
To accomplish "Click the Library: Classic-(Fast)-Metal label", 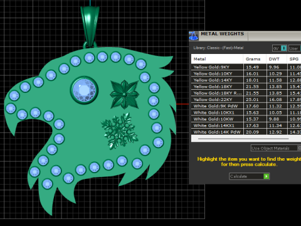I will [x=218, y=48].
